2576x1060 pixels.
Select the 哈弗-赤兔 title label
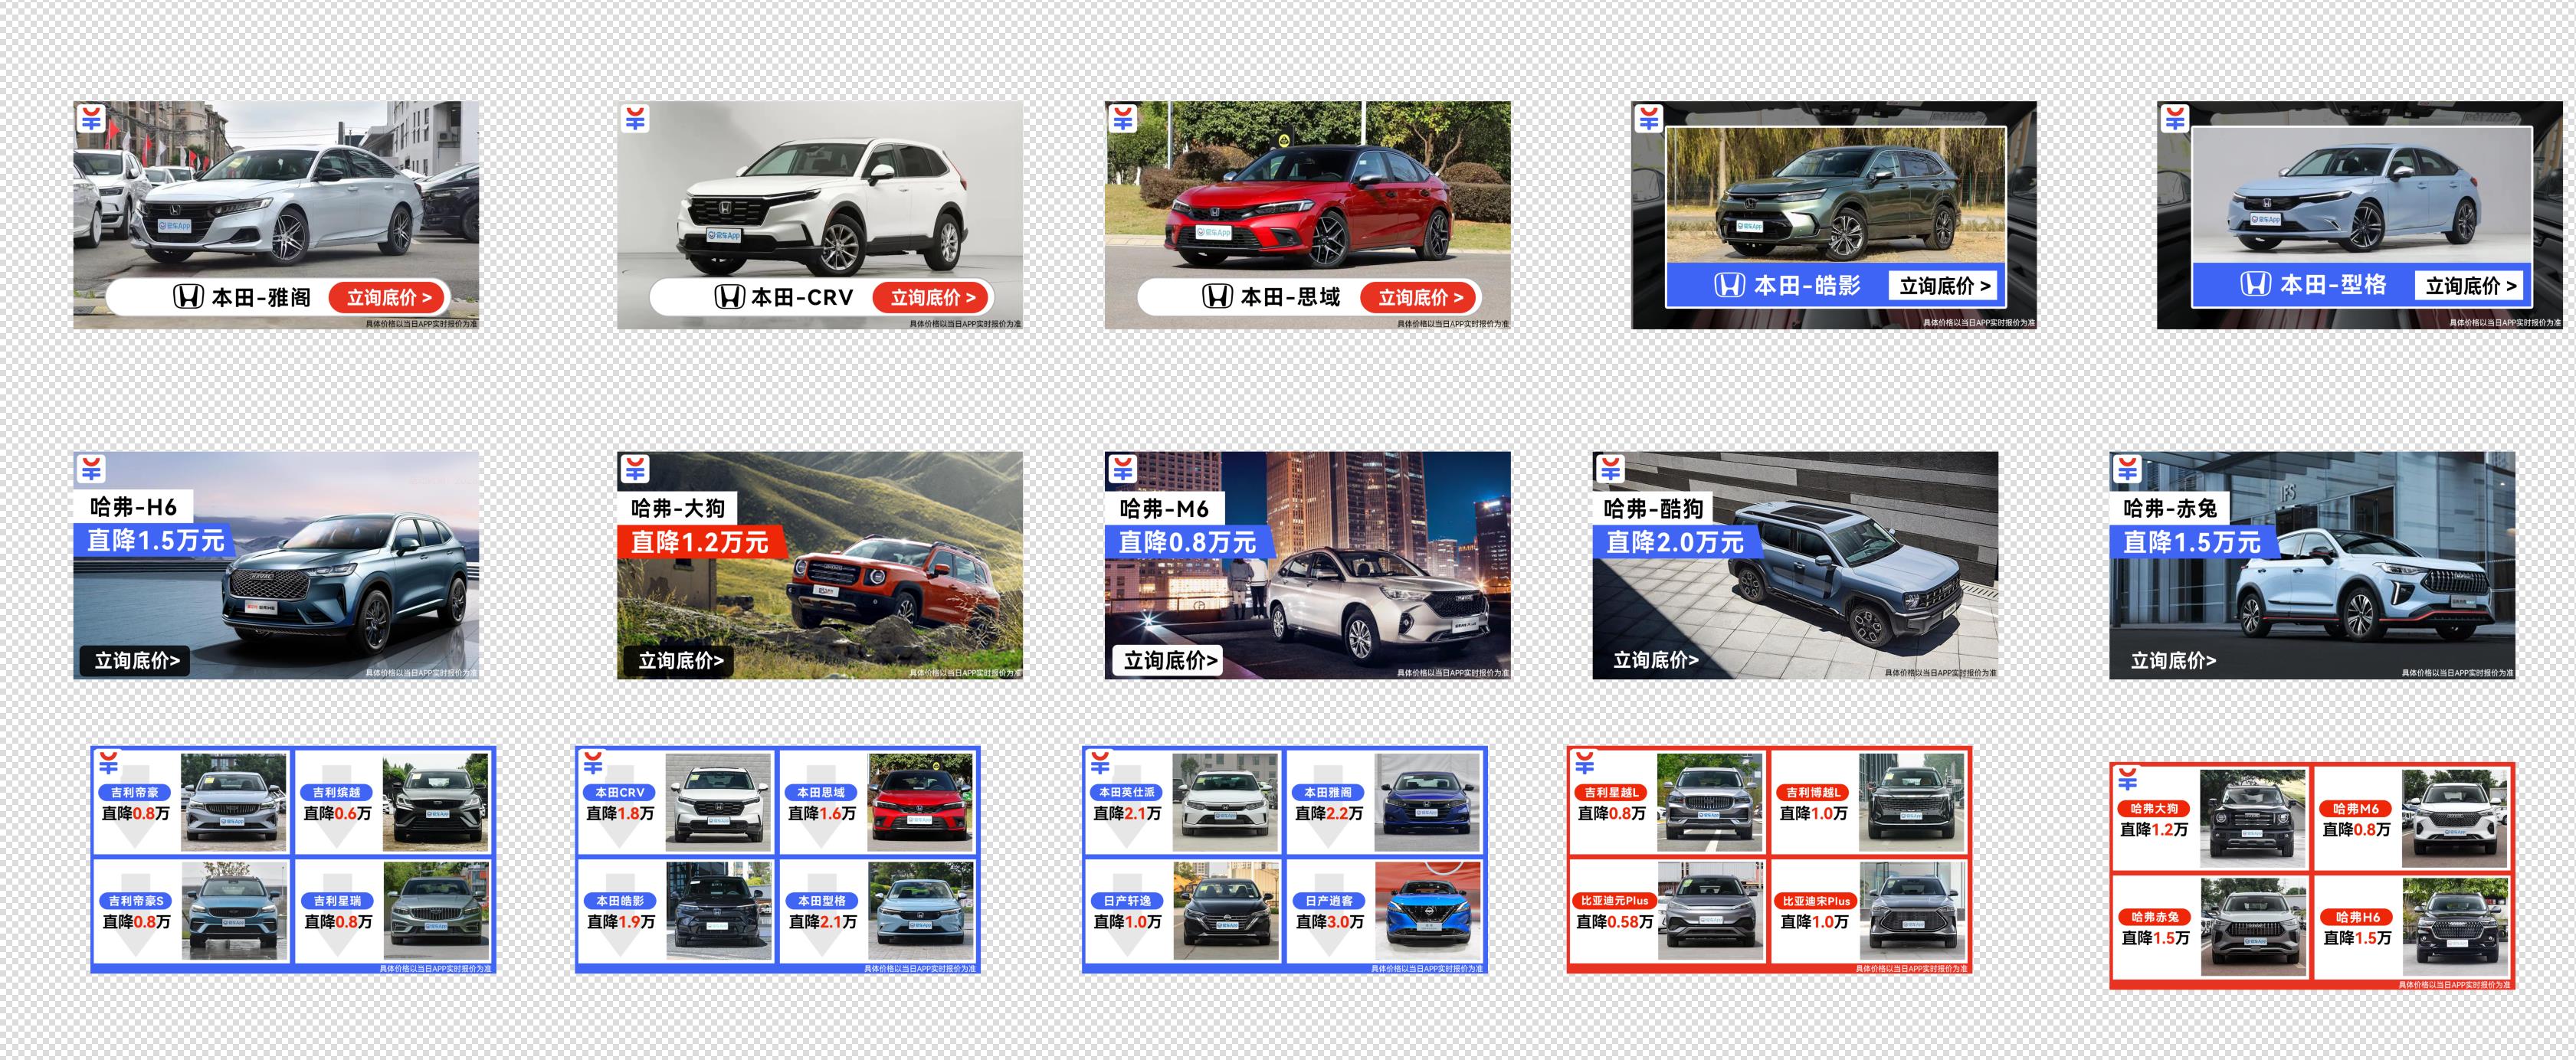[x=2170, y=508]
